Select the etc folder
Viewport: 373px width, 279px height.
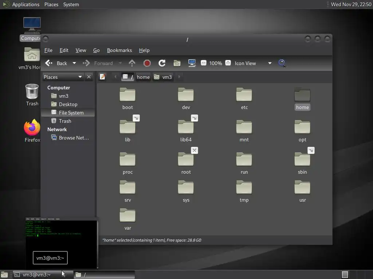point(244,98)
